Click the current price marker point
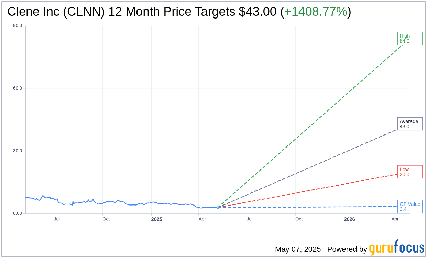The width and height of the screenshot is (427, 258). [218, 208]
